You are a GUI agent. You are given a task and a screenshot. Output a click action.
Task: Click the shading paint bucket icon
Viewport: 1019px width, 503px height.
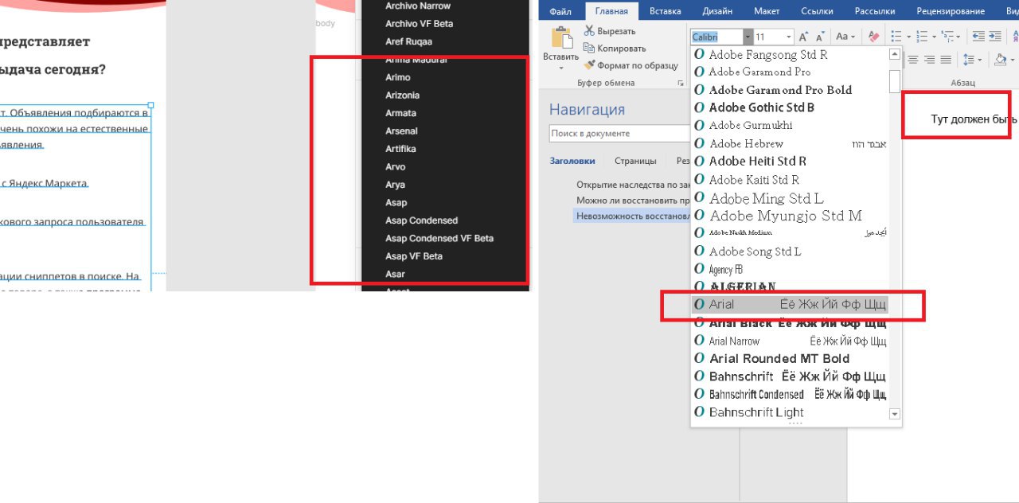click(x=1001, y=60)
